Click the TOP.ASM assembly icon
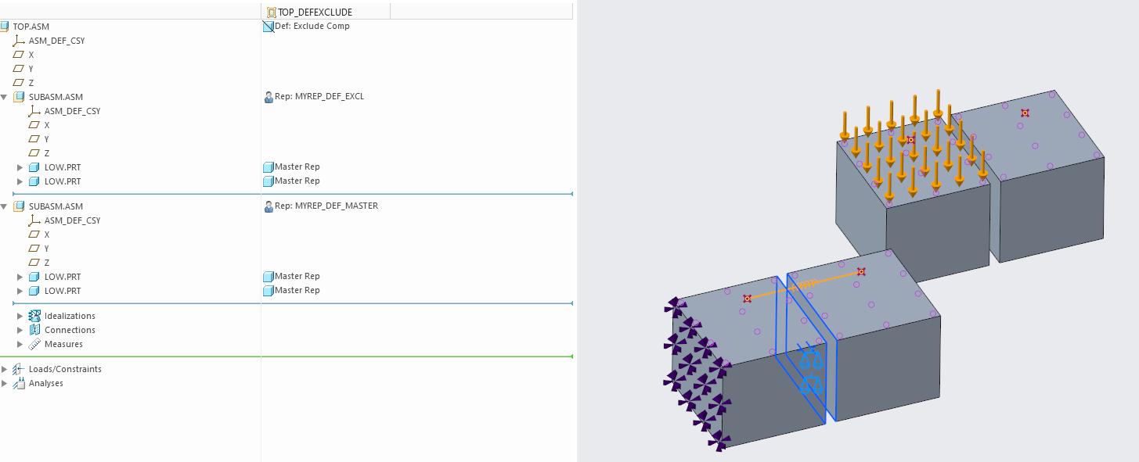The image size is (1139, 462). coord(6,26)
